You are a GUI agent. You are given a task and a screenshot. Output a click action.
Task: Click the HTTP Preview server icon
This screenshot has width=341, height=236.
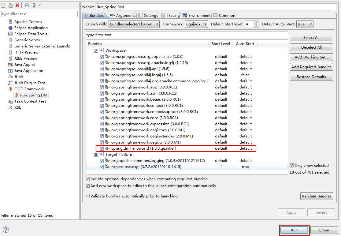10,52
